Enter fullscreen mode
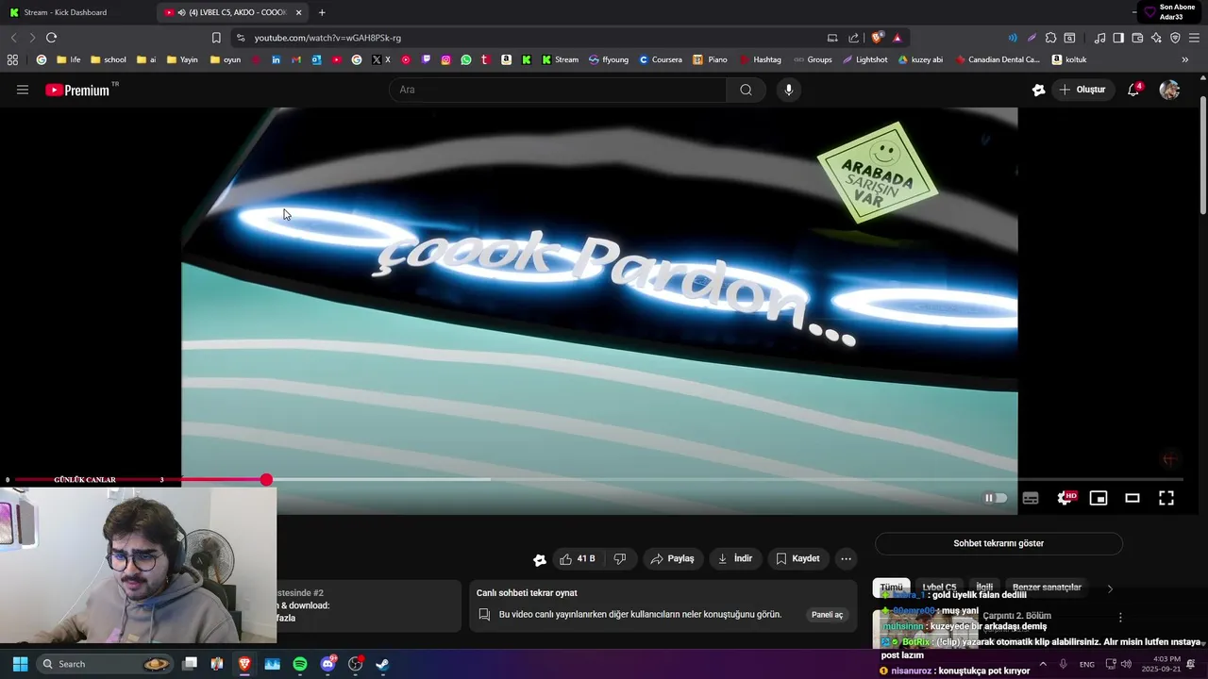 1166,498
